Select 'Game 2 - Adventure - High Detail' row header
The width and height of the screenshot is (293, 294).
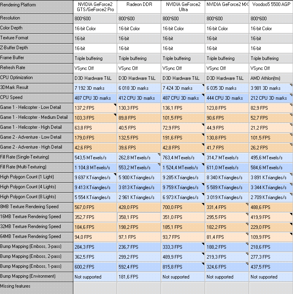pyautogui.click(x=36, y=148)
